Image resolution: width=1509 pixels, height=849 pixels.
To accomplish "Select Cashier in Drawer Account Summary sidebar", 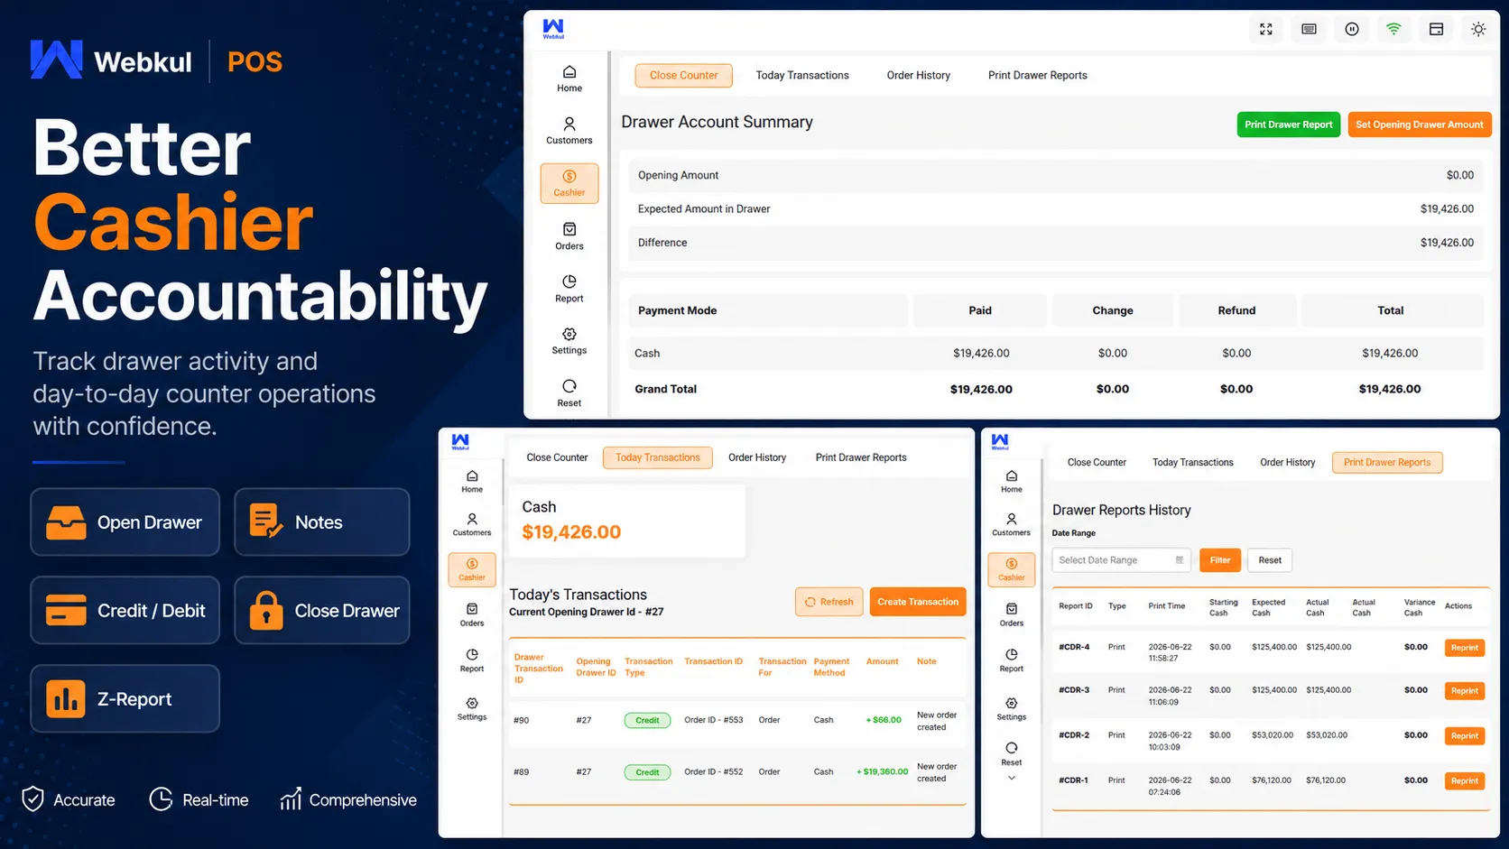I will [x=569, y=183].
